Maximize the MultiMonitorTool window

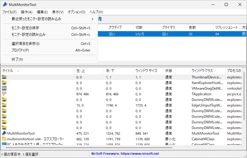(x=226, y=5)
